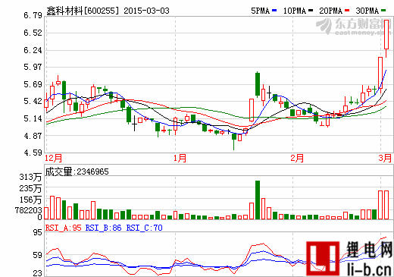This screenshot has width=394, height=277.
Task: Click the tall green candlestick in late January
Action: pos(258,84)
